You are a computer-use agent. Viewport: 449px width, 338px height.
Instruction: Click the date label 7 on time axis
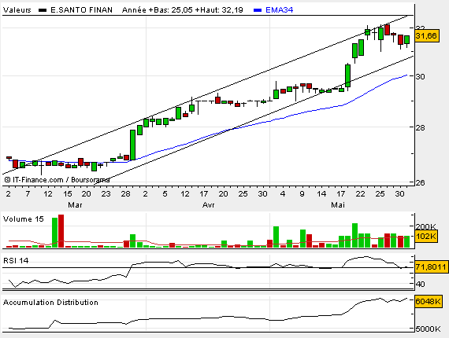[x=28, y=193]
